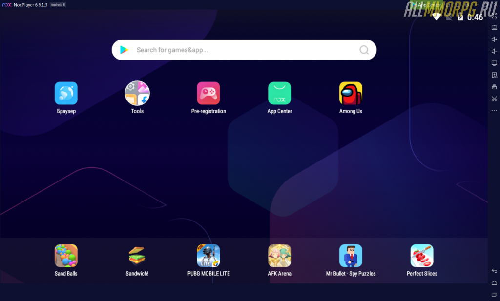Image resolution: width=500 pixels, height=301 pixels.
Task: Go to Android home via sidebar
Action: tap(494, 283)
